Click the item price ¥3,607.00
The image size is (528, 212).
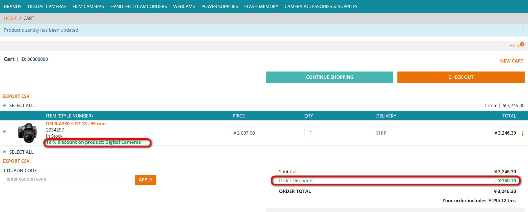[x=244, y=133]
